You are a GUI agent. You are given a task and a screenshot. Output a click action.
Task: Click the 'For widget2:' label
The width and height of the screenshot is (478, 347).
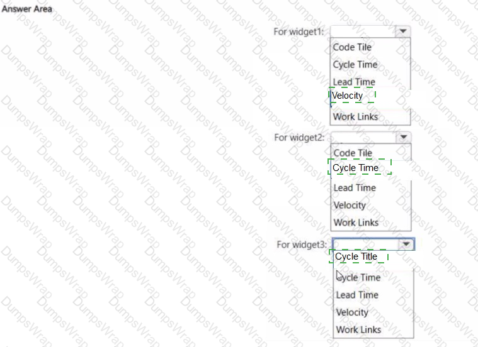299,138
